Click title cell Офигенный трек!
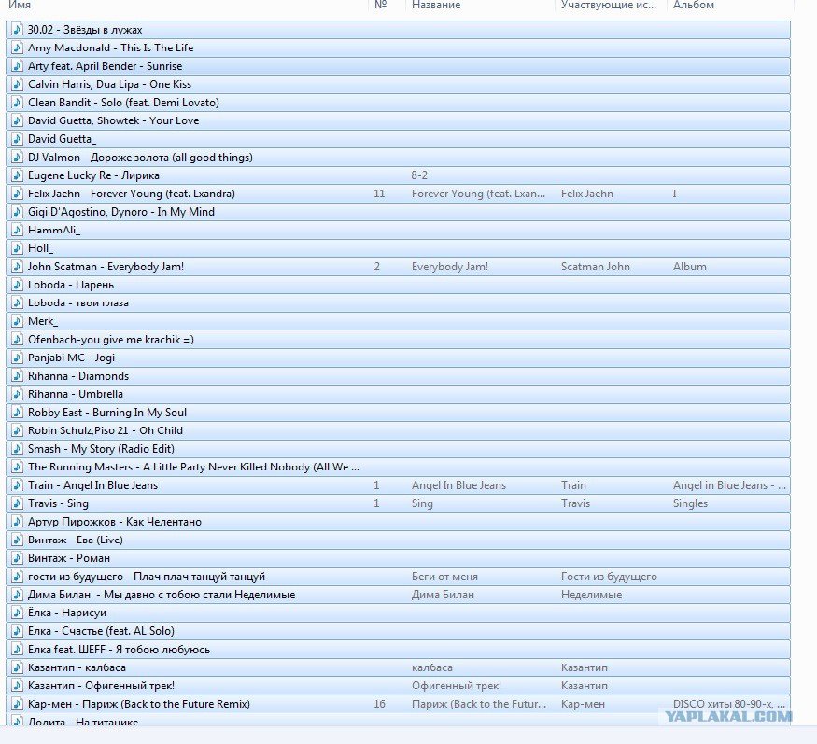This screenshot has height=744, width=817. coord(457,686)
